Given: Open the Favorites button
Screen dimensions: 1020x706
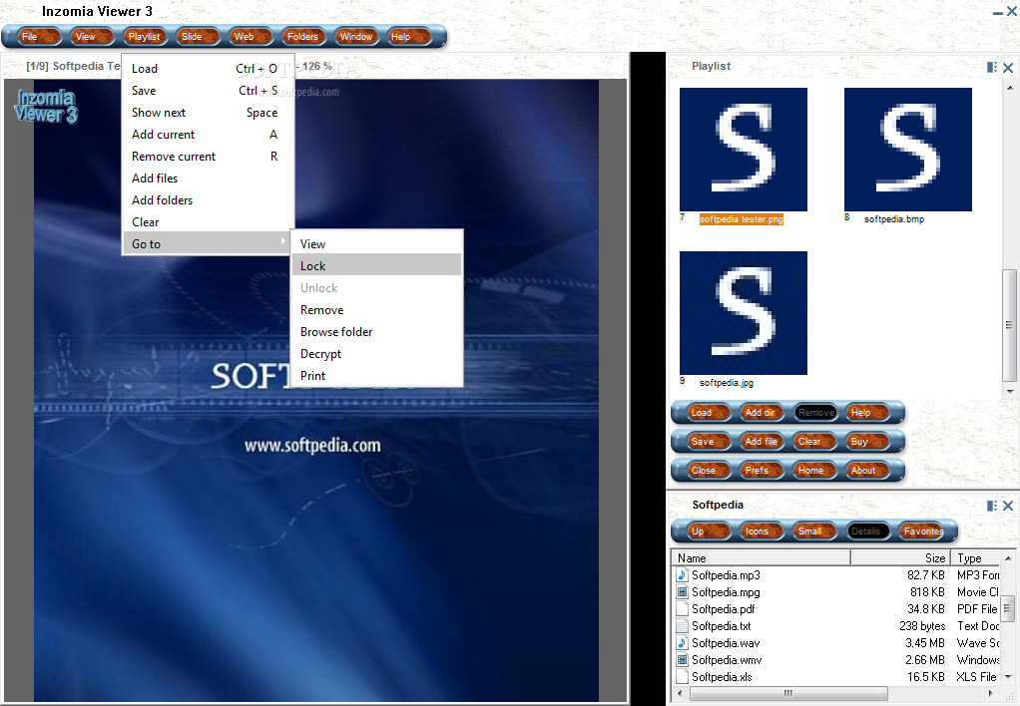Looking at the screenshot, I should [x=922, y=531].
